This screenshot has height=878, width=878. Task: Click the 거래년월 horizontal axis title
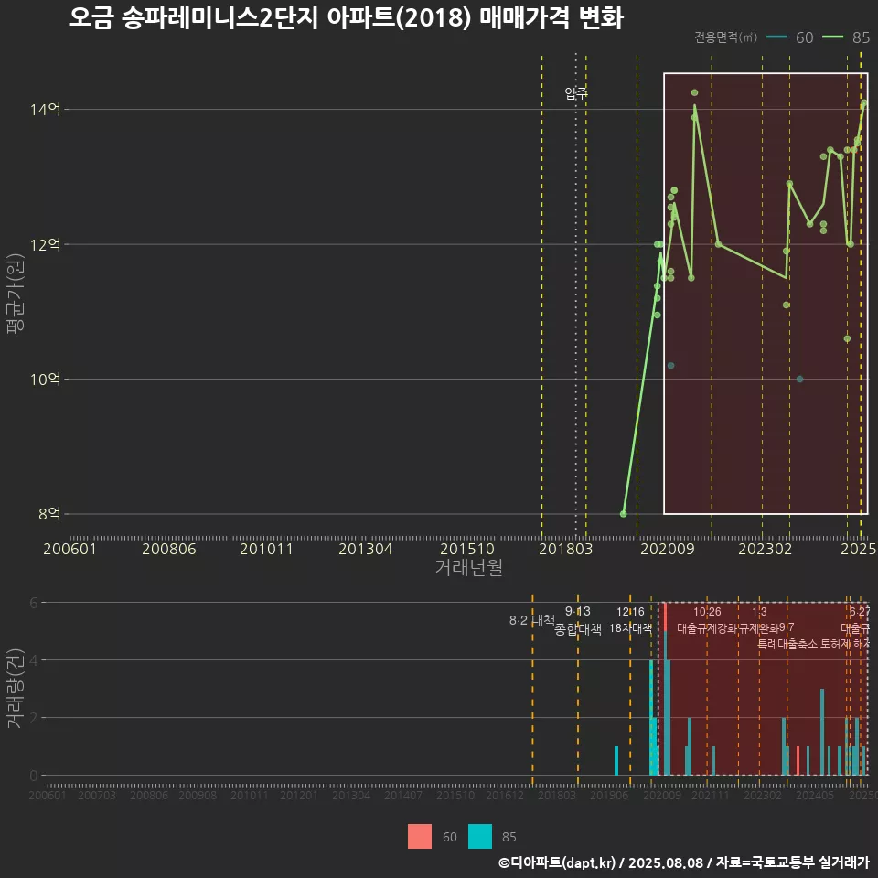[x=468, y=567]
